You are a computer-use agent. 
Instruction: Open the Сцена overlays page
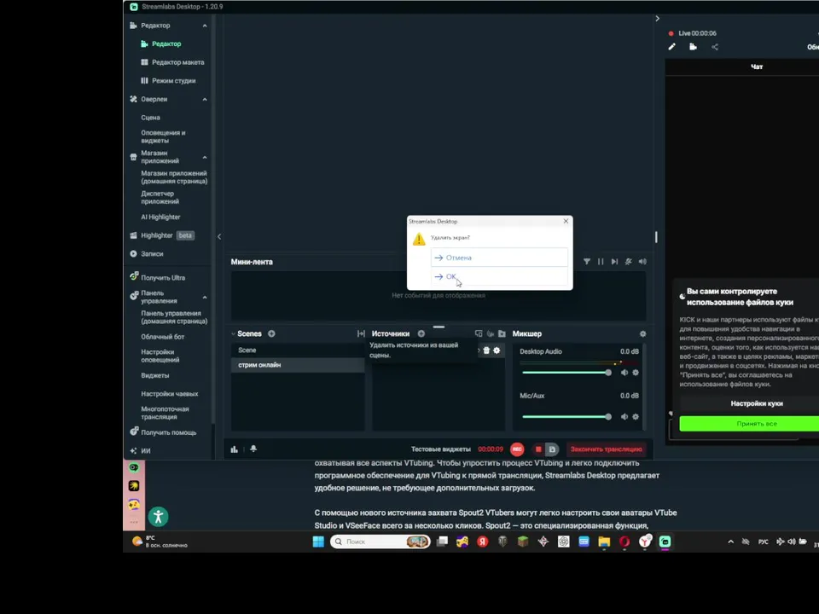(150, 118)
